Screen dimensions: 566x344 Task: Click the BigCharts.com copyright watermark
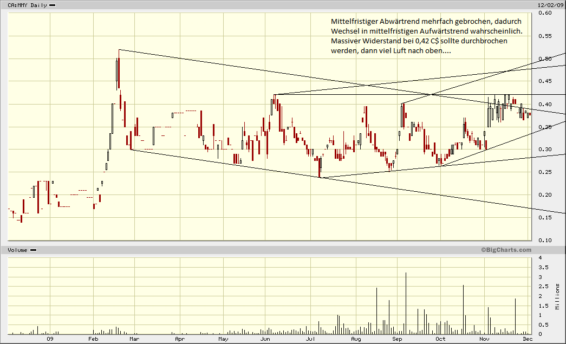(x=505, y=250)
